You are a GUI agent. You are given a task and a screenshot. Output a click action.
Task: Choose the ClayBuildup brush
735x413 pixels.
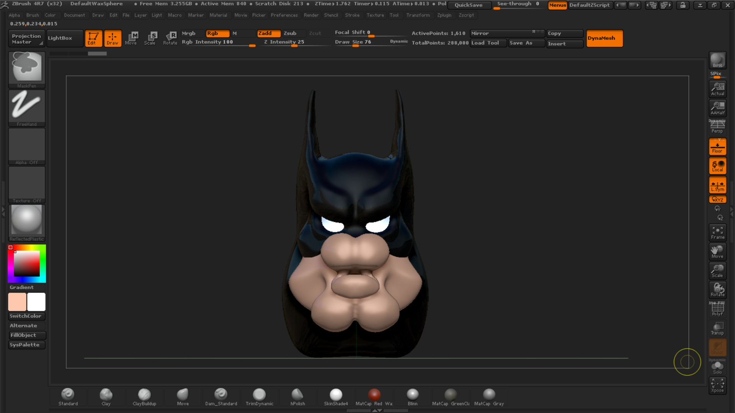pos(144,397)
